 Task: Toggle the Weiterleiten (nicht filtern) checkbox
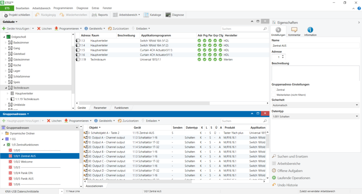[x=274, y=95]
